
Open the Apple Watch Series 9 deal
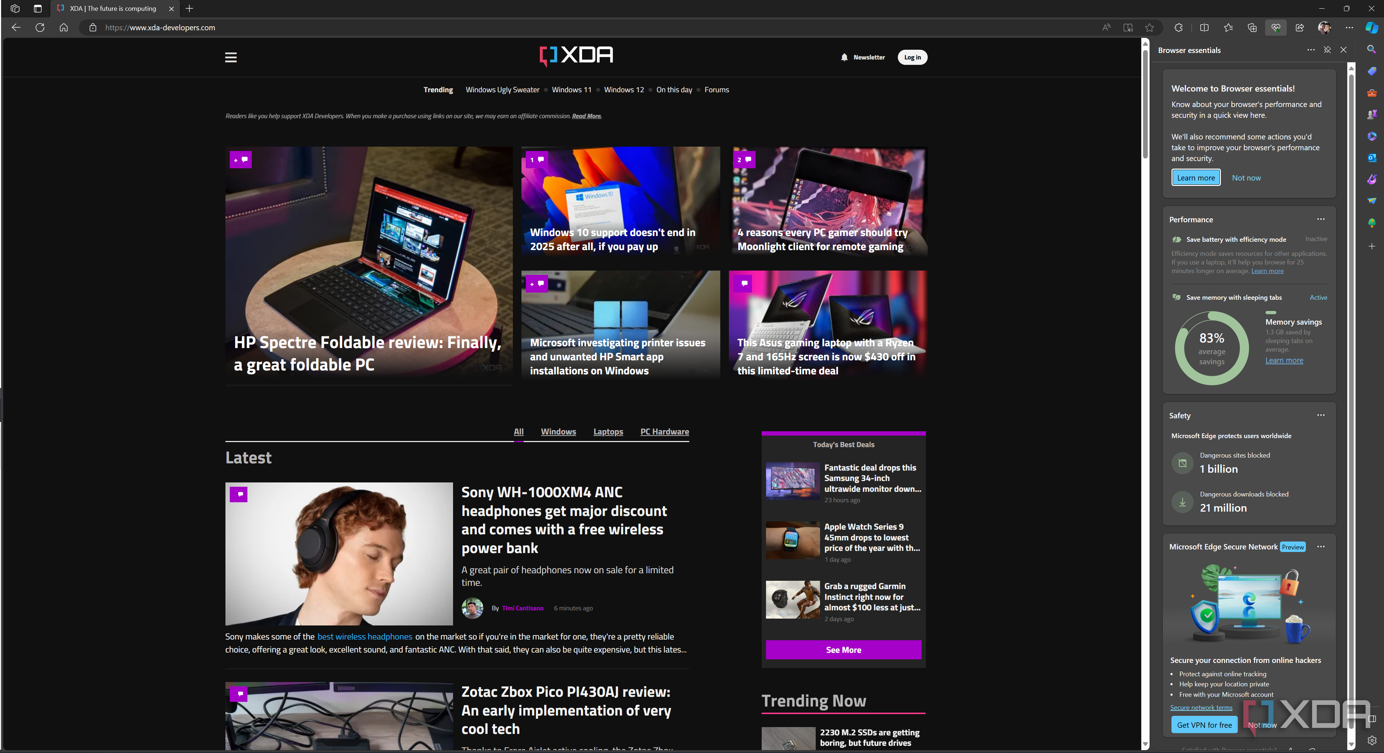[x=843, y=542]
